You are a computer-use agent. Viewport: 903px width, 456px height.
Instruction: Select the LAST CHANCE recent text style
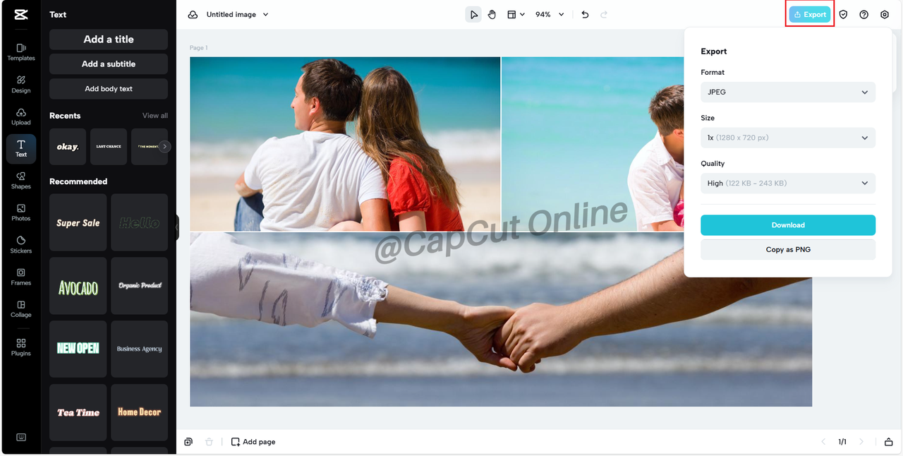109,147
